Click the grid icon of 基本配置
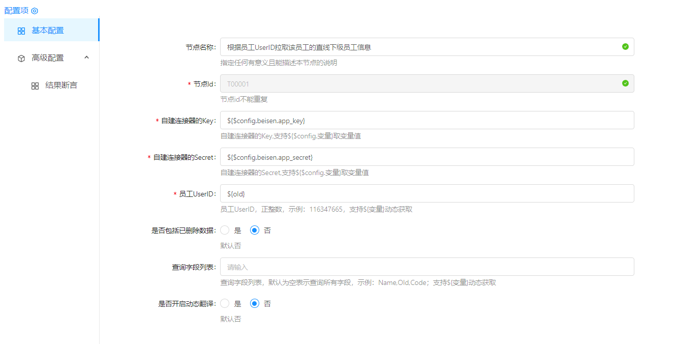The height and width of the screenshot is (344, 674). pos(21,31)
